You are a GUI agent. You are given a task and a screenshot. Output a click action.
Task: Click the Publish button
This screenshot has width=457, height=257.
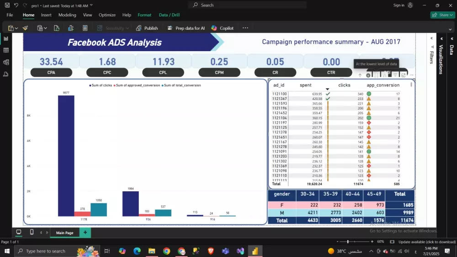pyautogui.click(x=147, y=28)
